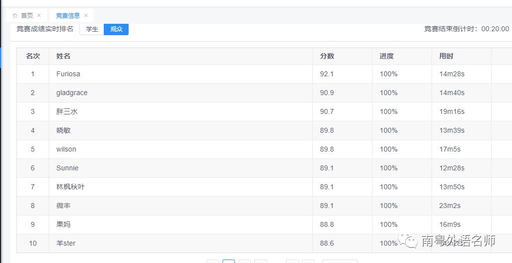Click the 分数 column header
This screenshot has height=263, width=512.
327,56
